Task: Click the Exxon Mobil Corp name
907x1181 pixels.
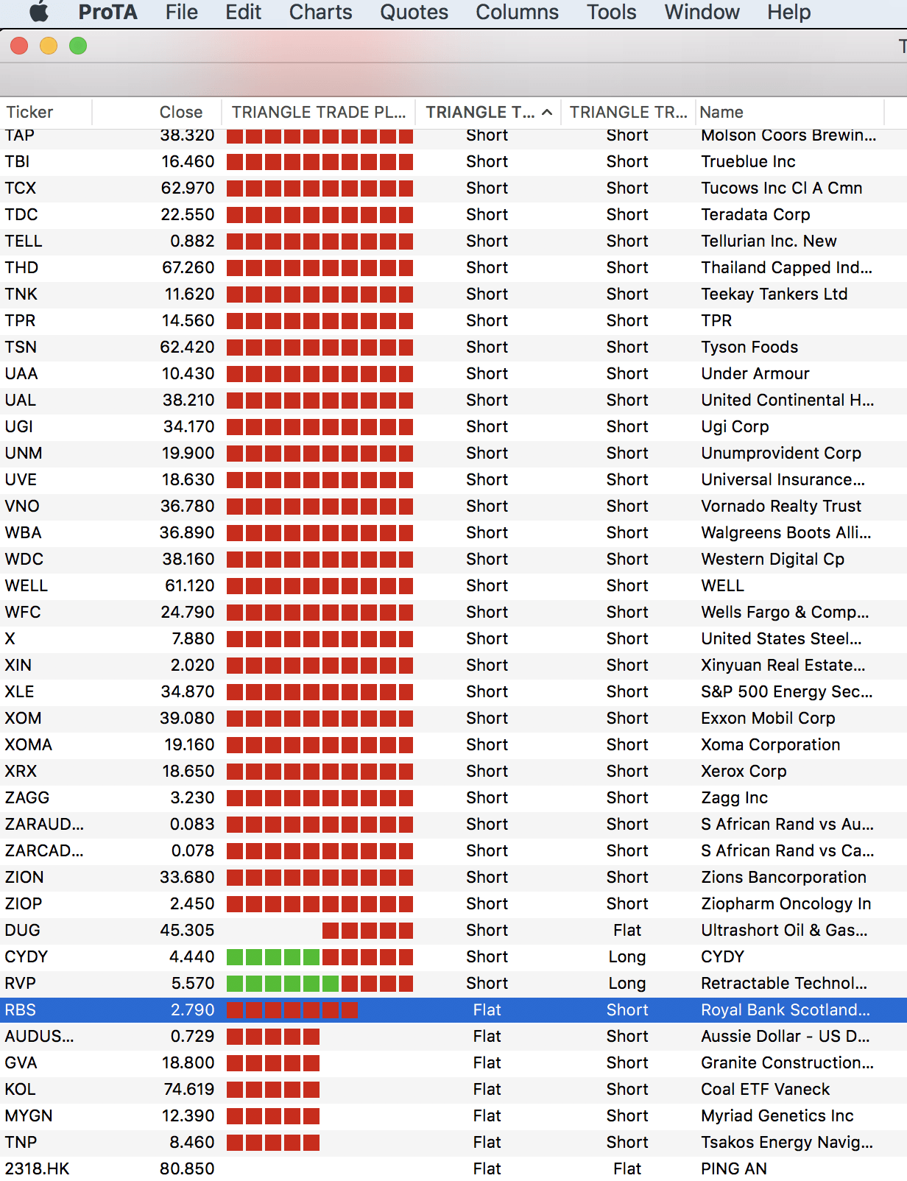Action: coord(768,719)
